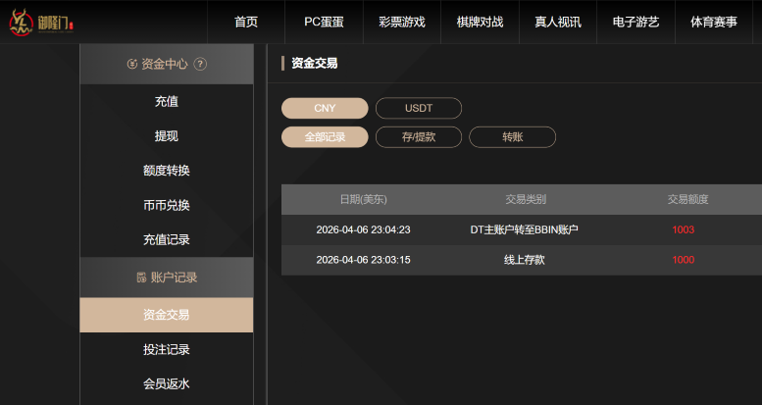Click the 交易额度 column header
Image resolution: width=762 pixels, height=405 pixels.
click(x=687, y=199)
